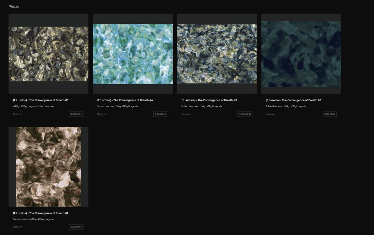Open the artwork thumbnail for Convergence of Breath #2
Image resolution: width=374 pixels, height=235 pixels.
(x=301, y=53)
